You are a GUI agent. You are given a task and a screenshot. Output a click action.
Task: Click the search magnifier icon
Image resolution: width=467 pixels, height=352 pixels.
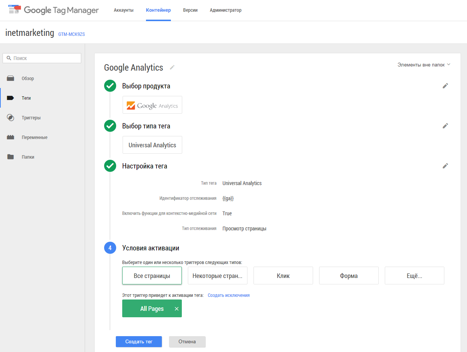click(x=9, y=58)
